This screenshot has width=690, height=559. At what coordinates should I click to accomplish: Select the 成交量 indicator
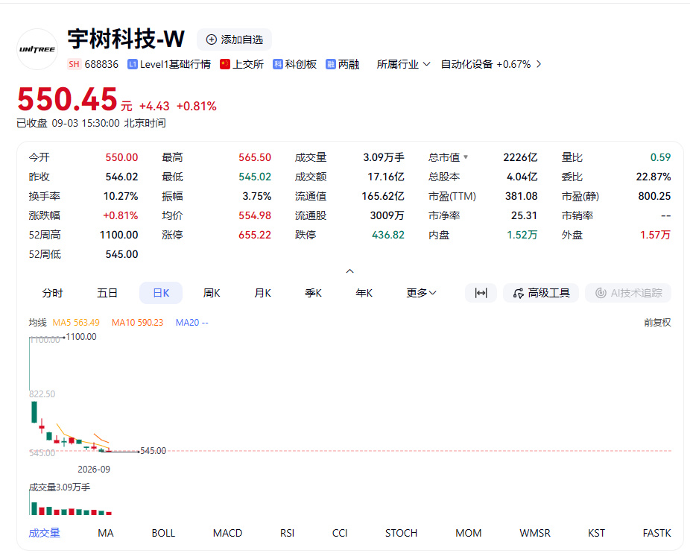tap(44, 533)
